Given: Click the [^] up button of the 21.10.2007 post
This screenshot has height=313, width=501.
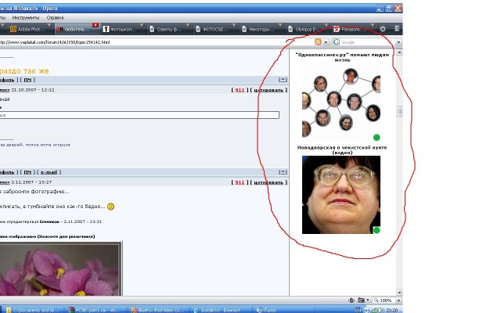Looking at the screenshot, I should [x=283, y=80].
